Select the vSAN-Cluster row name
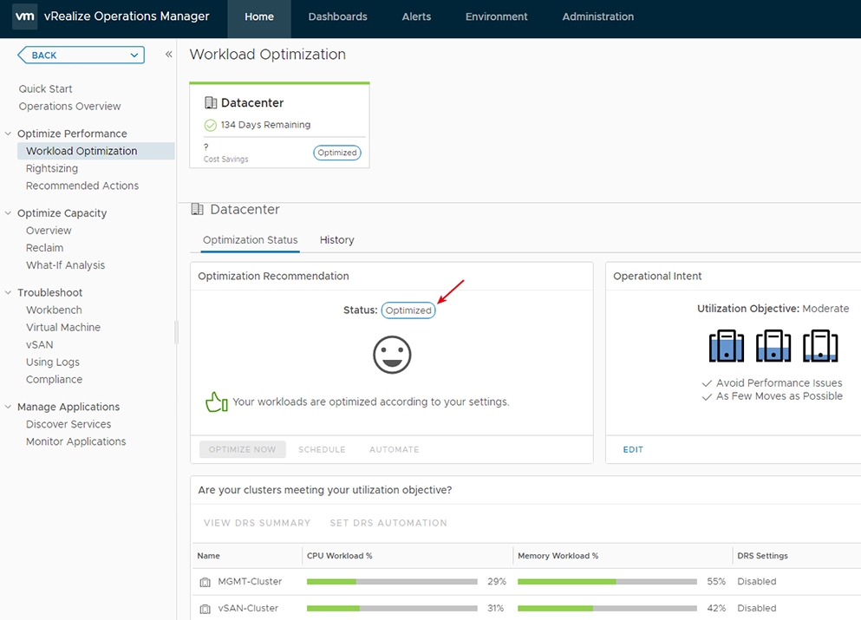Viewport: 861px width, 620px height. pos(248,609)
